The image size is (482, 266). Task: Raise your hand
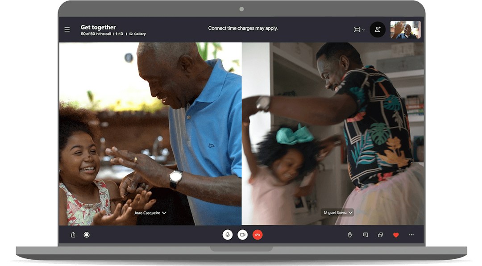[x=350, y=235]
